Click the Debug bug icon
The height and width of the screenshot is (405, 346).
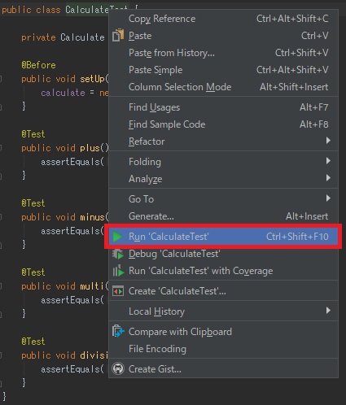(118, 254)
